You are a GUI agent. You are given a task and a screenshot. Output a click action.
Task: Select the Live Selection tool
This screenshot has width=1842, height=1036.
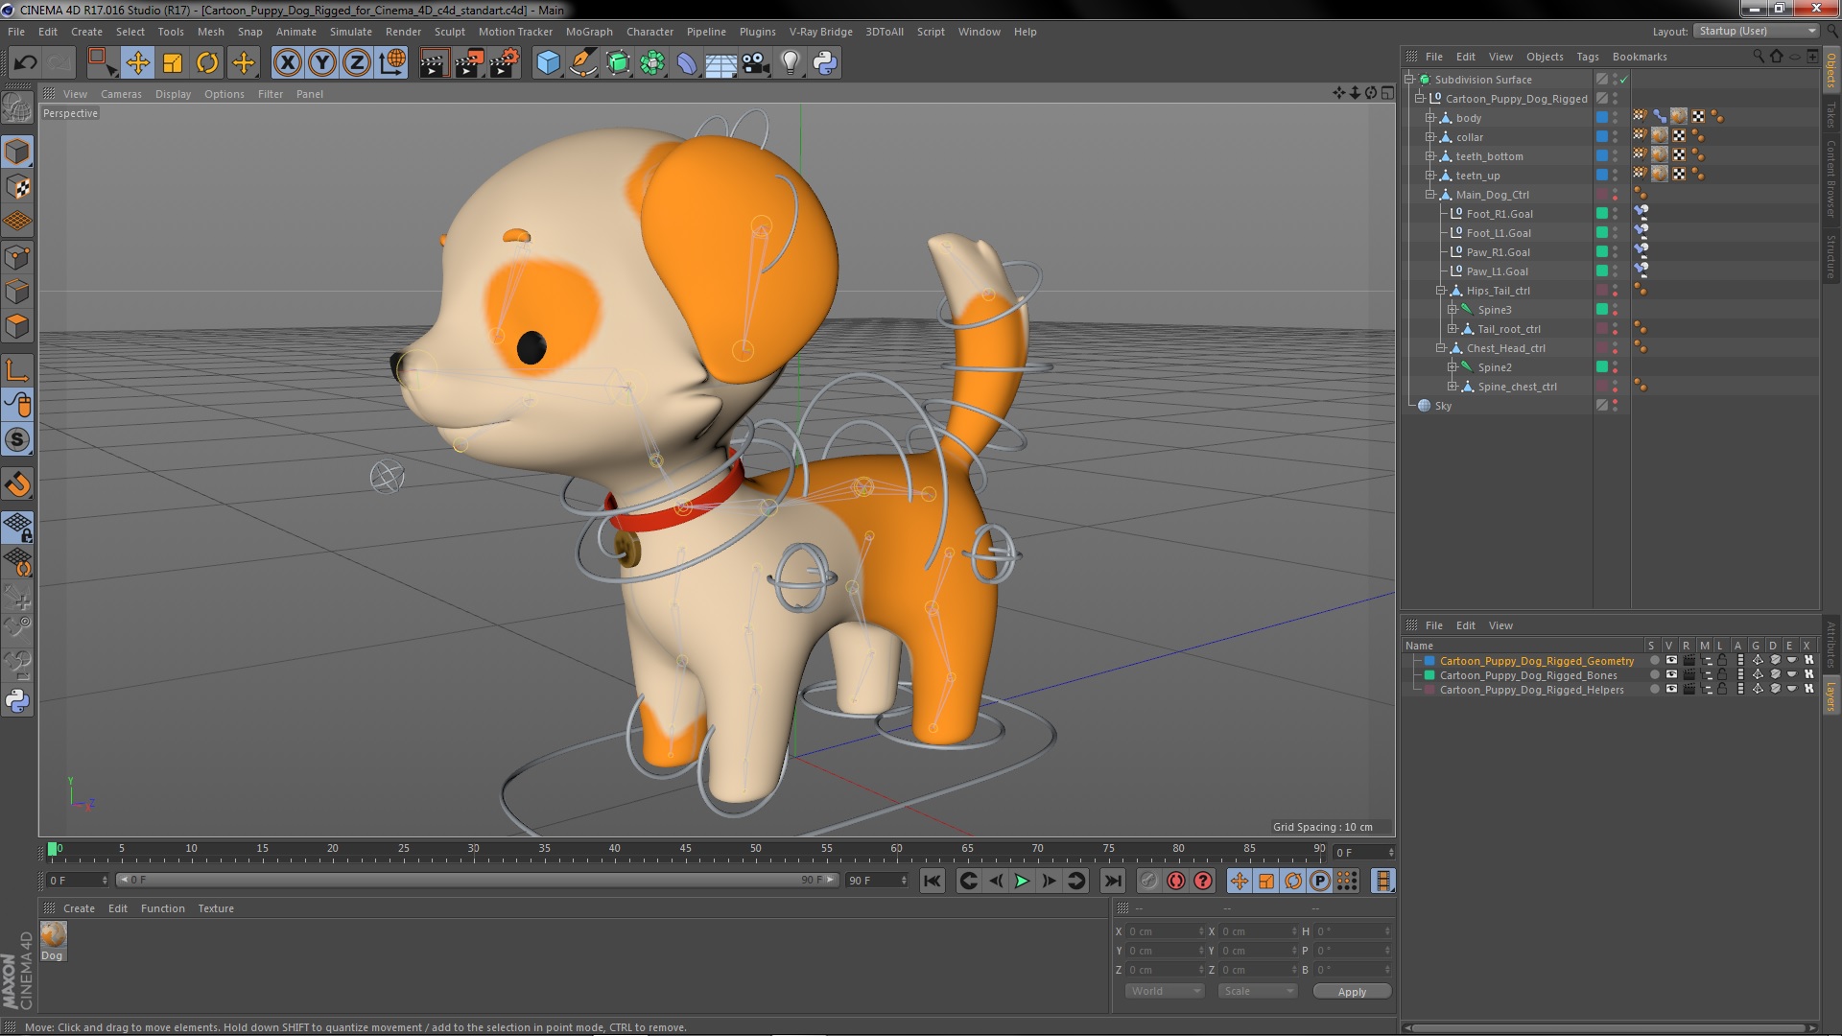click(x=101, y=63)
